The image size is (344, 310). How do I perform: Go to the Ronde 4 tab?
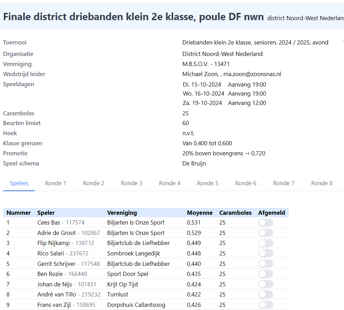170,183
